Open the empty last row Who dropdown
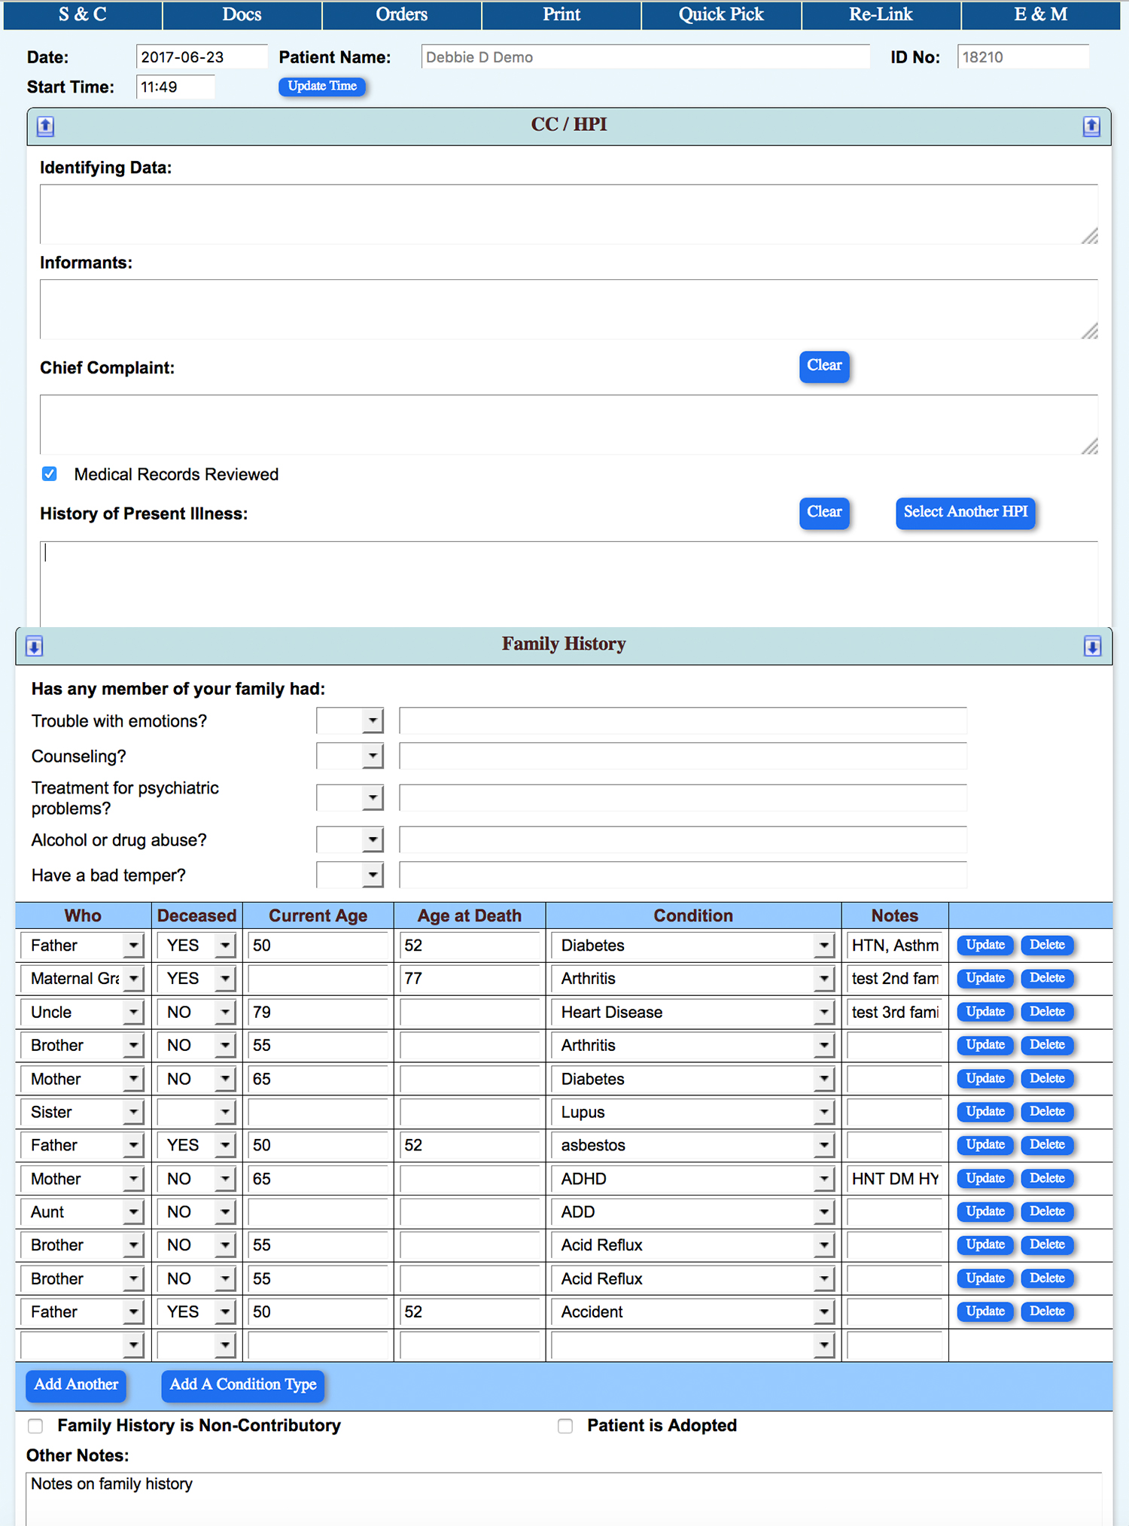The width and height of the screenshot is (1129, 1526). pos(82,1345)
